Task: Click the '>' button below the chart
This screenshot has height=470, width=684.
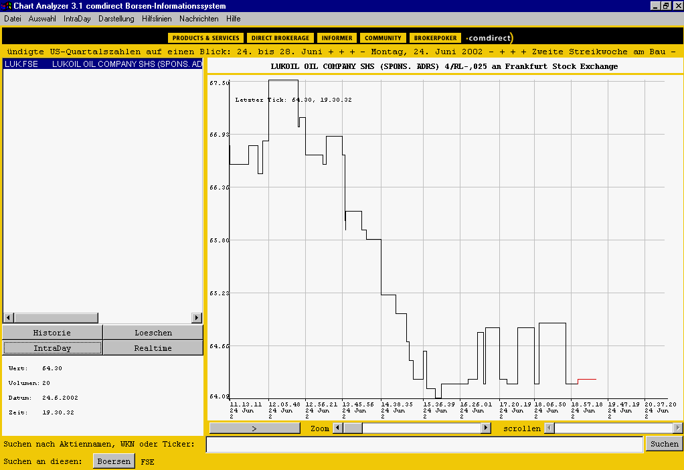Action: click(255, 428)
